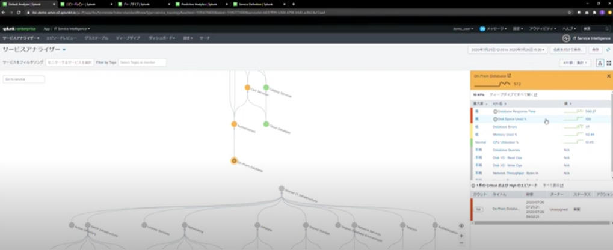Open Disk Space Used % KPI link
613x250 pixels.
pyautogui.click(x=512, y=119)
